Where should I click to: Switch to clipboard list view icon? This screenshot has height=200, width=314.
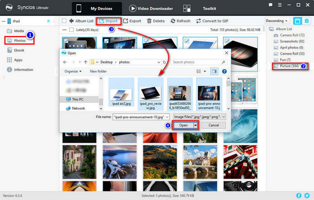click(x=306, y=21)
